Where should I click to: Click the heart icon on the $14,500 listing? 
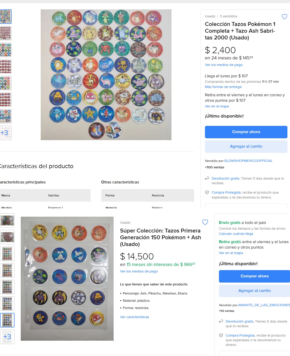click(205, 222)
